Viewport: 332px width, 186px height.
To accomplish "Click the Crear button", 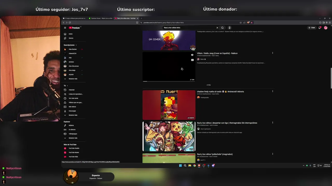I will (x=312, y=28).
